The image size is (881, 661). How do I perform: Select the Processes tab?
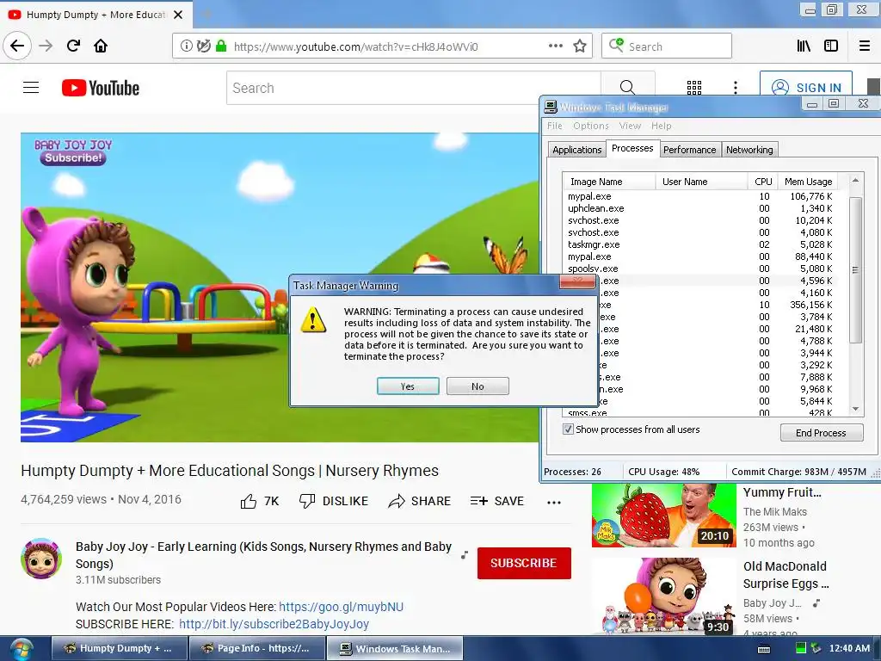coord(632,148)
